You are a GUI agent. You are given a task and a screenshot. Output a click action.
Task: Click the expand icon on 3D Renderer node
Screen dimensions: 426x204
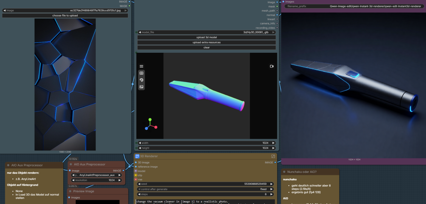(x=273, y=156)
